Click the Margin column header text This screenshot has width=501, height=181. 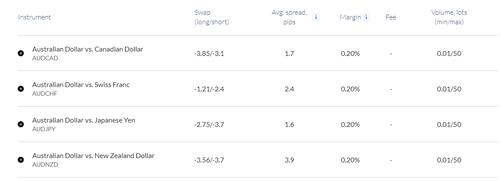pos(350,17)
